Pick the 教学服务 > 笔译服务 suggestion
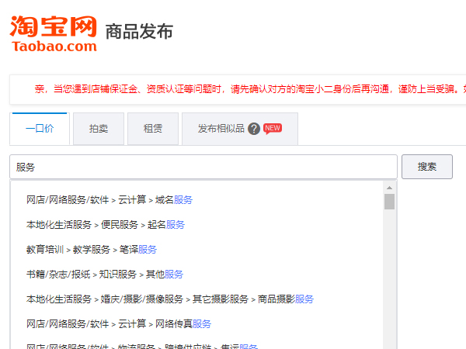466x349 pixels. (92, 249)
